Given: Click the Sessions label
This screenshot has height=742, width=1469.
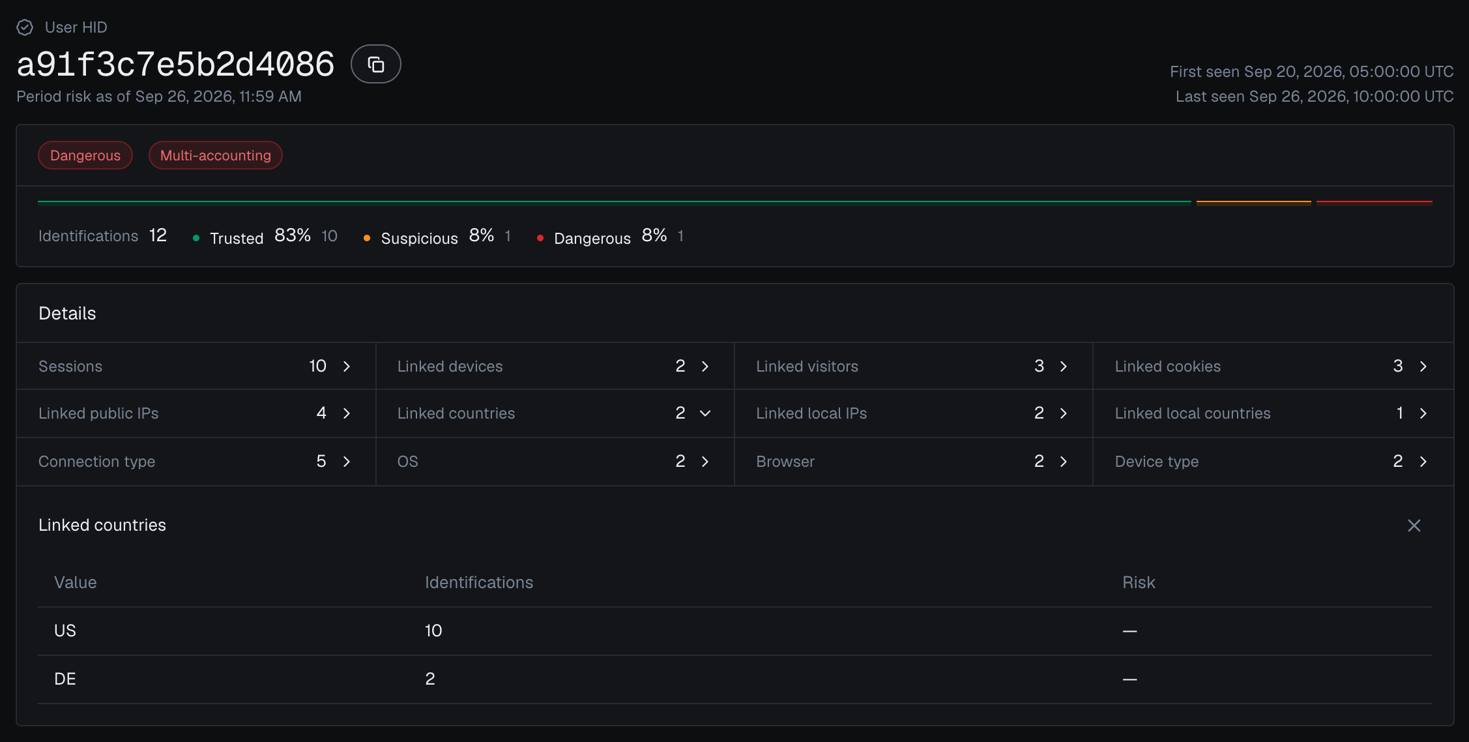Looking at the screenshot, I should (70, 366).
